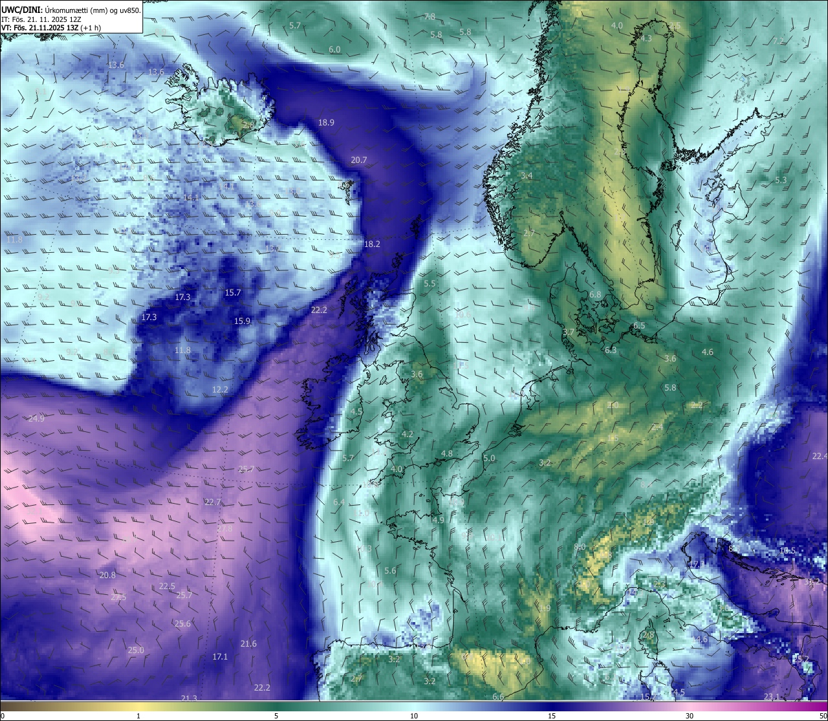
Task: Click the 20.8 map value
Action: pos(107,575)
